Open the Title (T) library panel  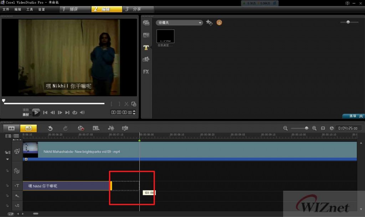pyautogui.click(x=146, y=47)
